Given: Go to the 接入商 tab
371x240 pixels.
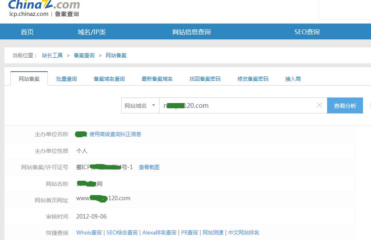Looking at the screenshot, I should point(293,79).
